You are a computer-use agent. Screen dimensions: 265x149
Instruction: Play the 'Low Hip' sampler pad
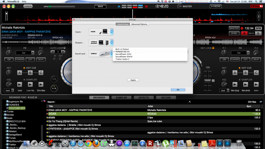click(x=30, y=84)
